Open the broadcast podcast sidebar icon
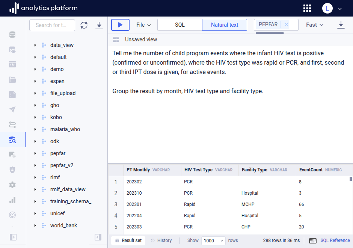353x248 pixels. [x=12, y=215]
